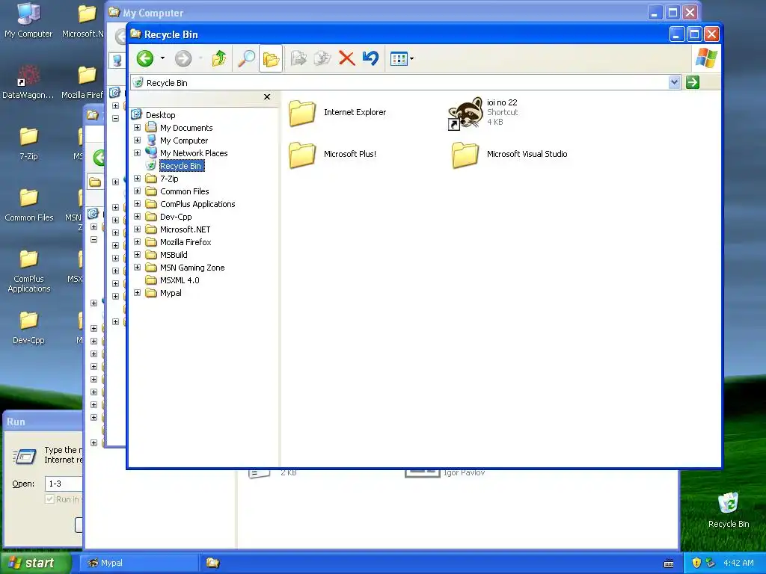Click the Copy To toolbar icon
766x574 pixels.
[322, 58]
